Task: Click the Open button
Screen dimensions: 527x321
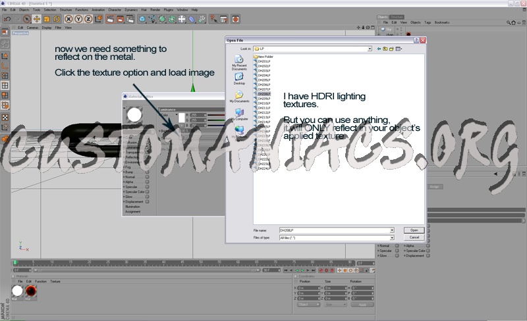Action: (414, 230)
